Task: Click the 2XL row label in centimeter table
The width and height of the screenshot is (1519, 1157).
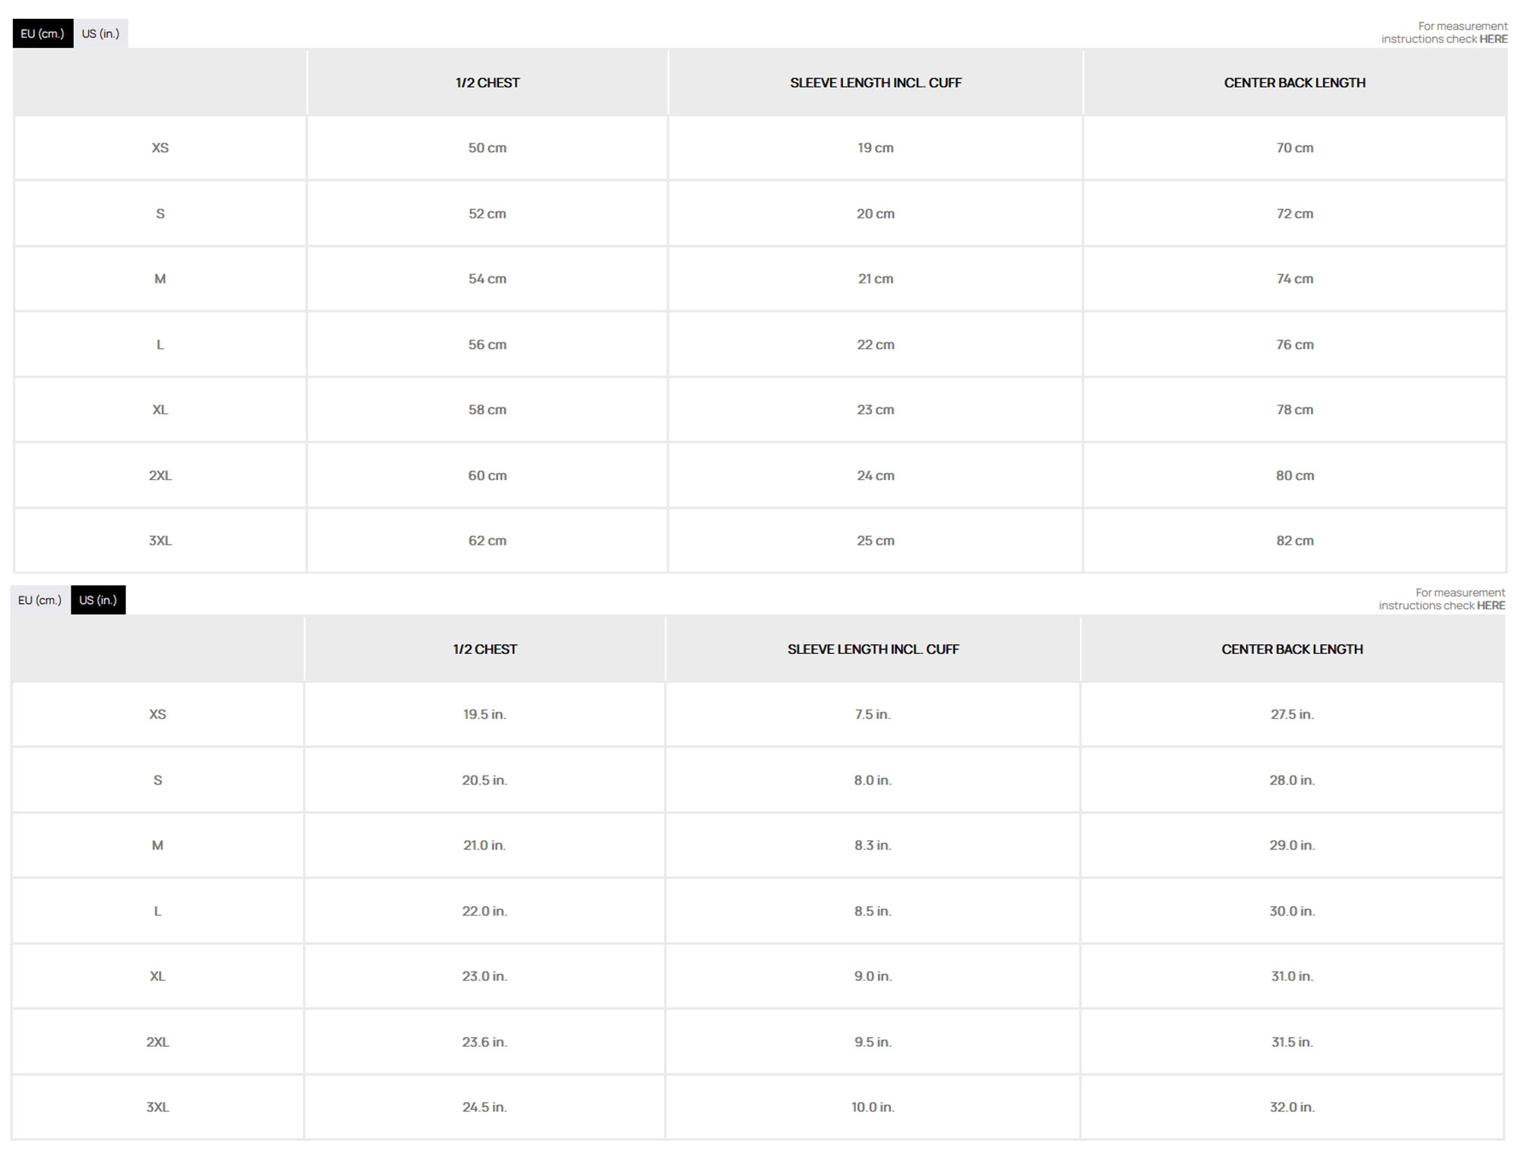Action: 160,476
